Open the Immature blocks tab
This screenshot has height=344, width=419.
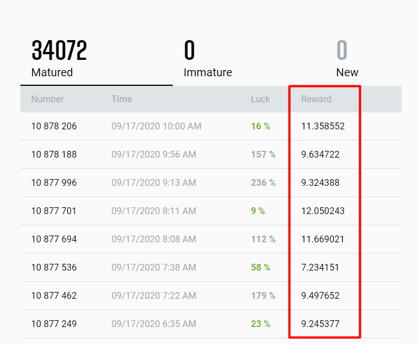point(207,60)
